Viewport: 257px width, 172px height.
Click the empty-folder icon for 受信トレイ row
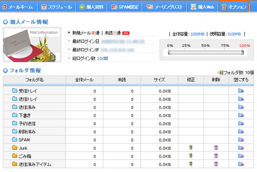point(242,91)
